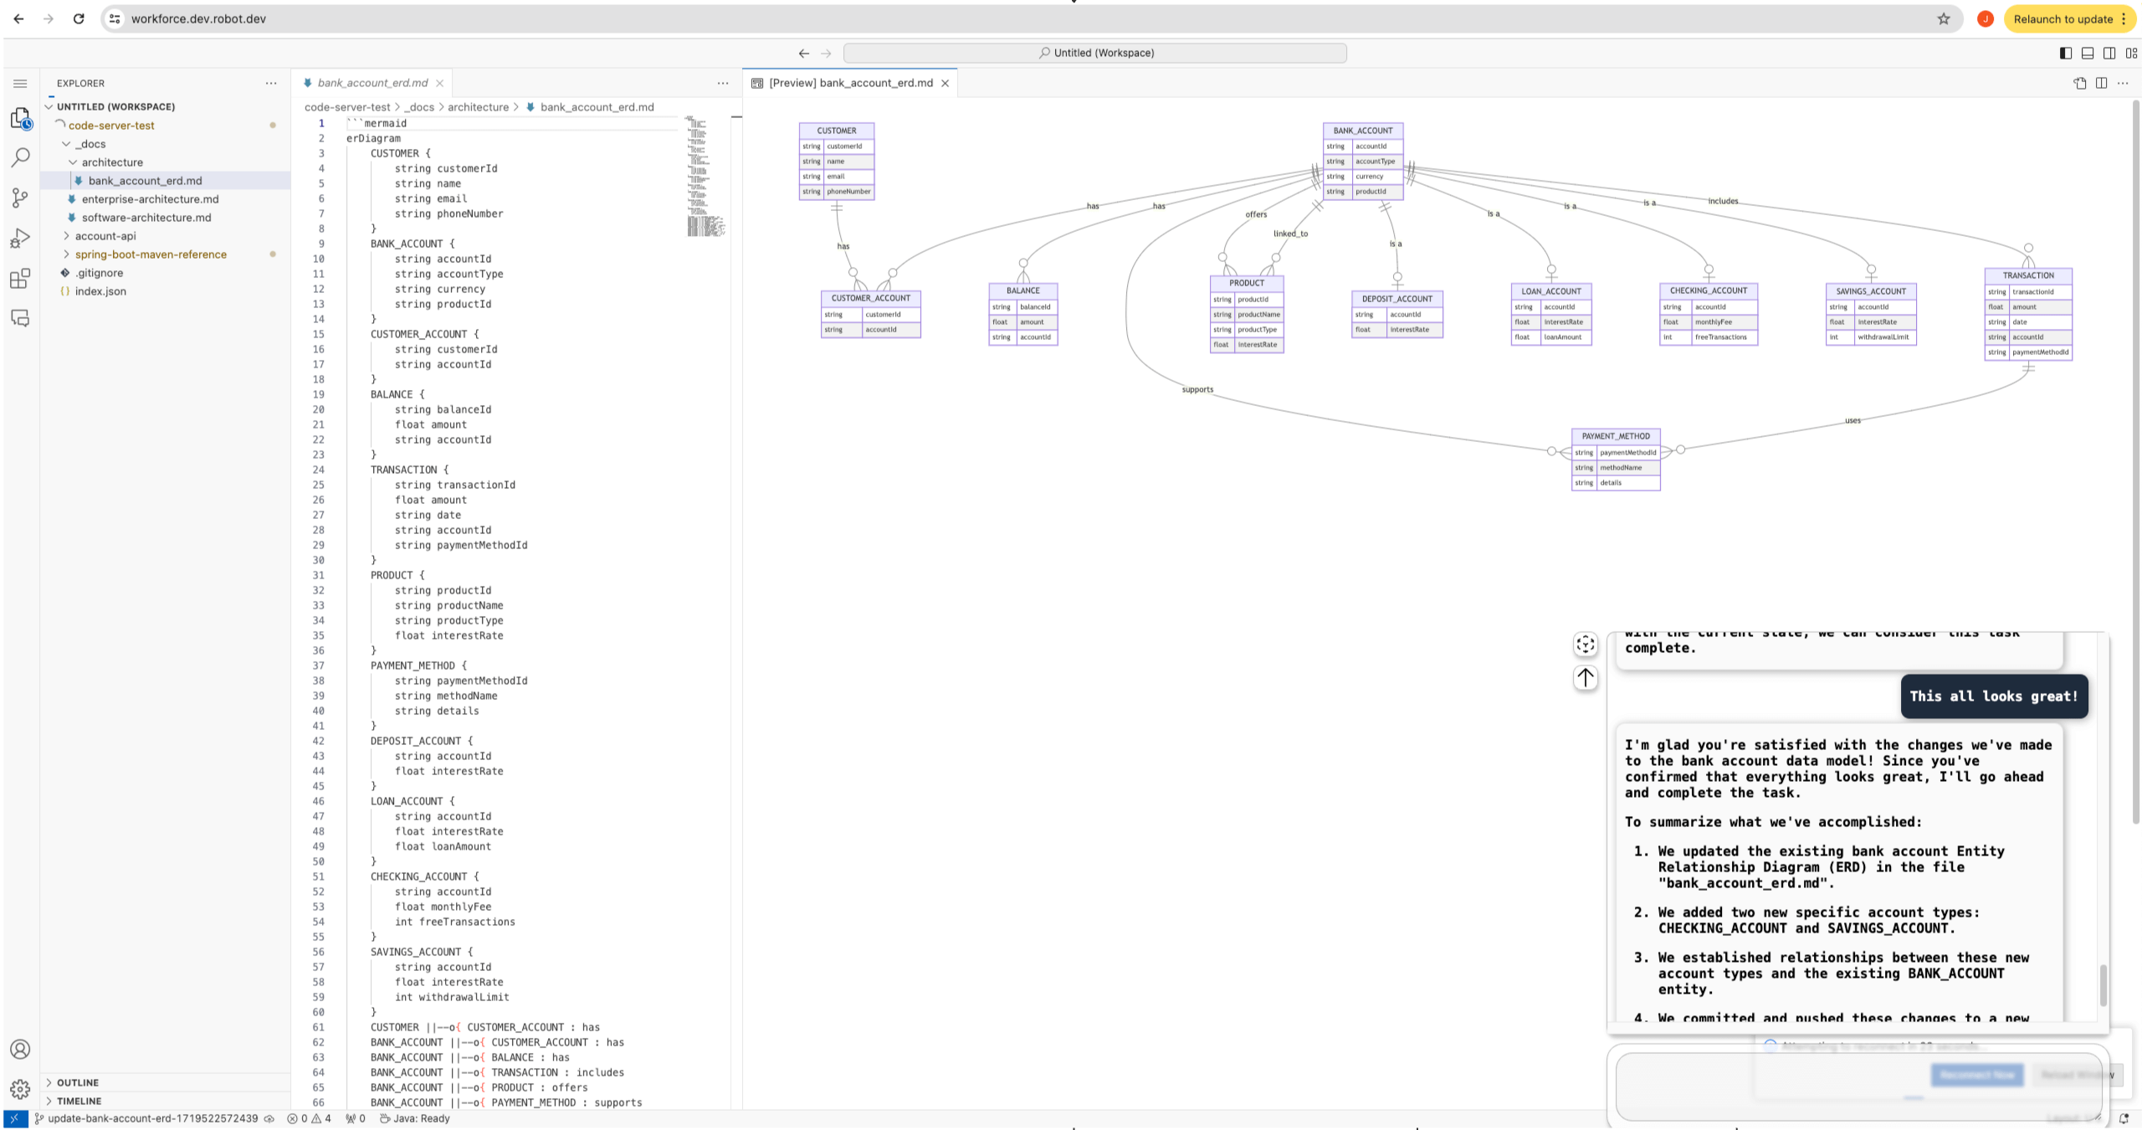
Task: Open the Run and Debug view
Action: (20, 239)
